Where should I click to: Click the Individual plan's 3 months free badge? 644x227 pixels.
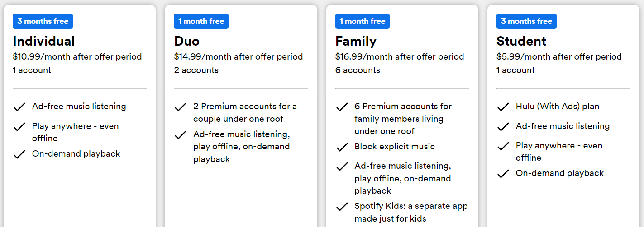(43, 21)
